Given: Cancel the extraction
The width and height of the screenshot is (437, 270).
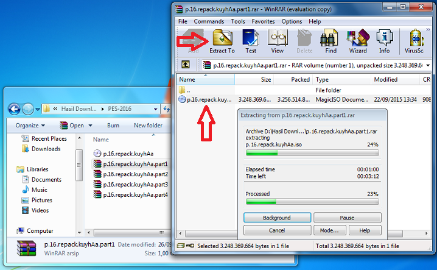Looking at the screenshot, I should [x=278, y=230].
